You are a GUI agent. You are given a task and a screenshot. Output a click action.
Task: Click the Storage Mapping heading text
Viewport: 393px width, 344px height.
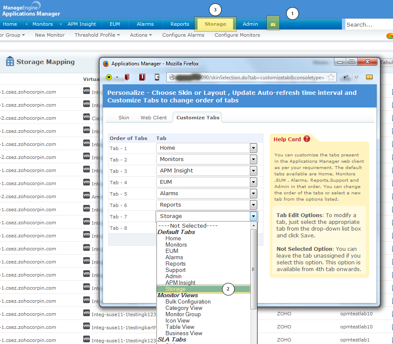point(45,62)
